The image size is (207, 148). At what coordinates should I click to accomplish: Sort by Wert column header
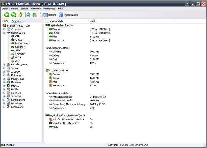(132, 21)
